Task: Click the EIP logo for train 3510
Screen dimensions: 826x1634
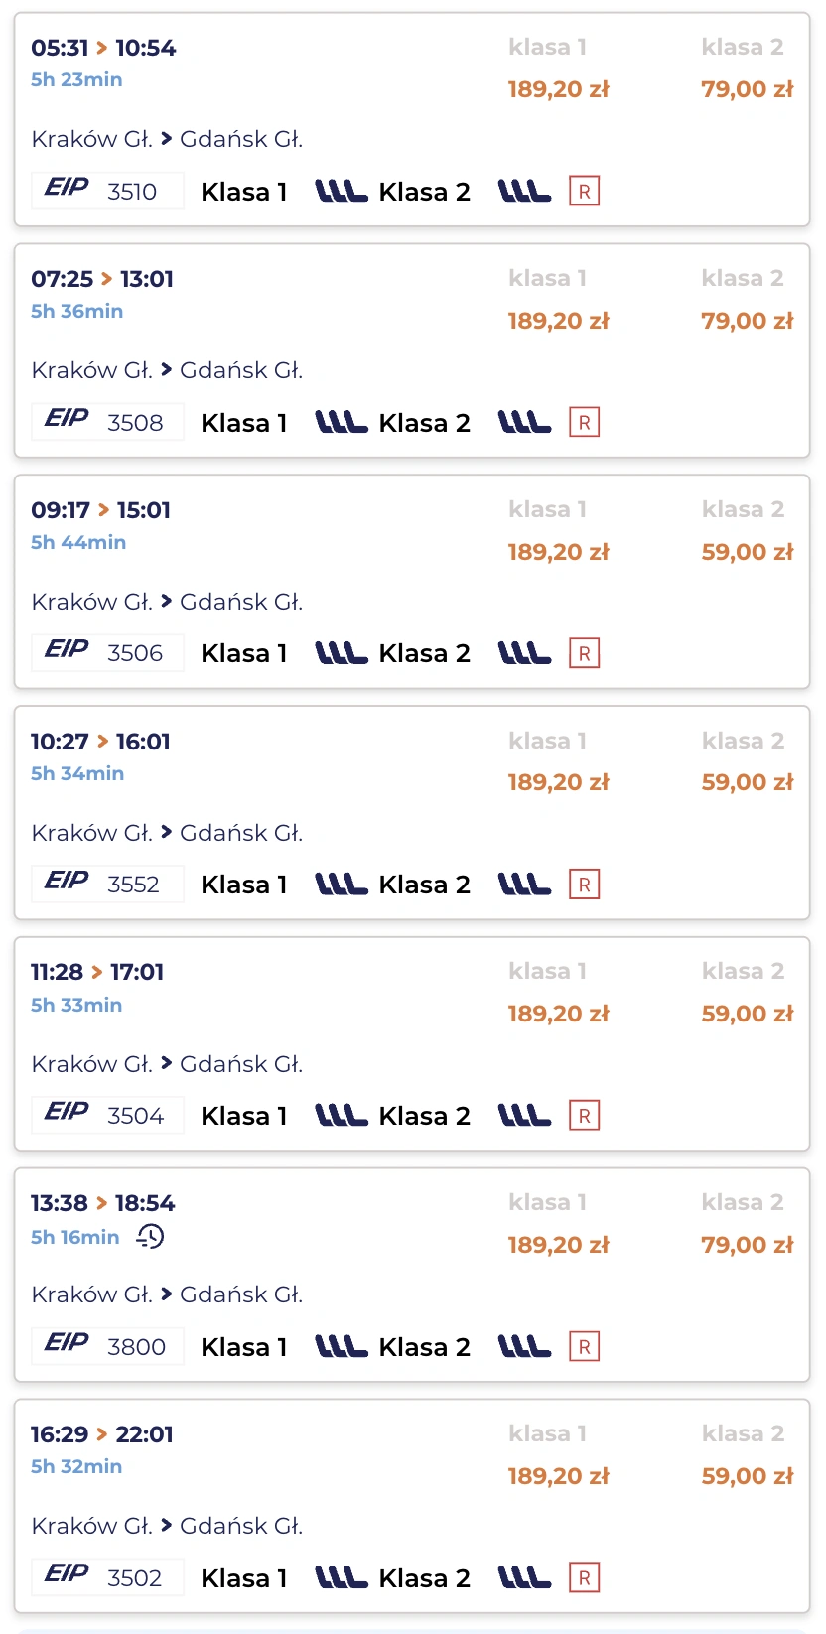Action: (x=67, y=188)
